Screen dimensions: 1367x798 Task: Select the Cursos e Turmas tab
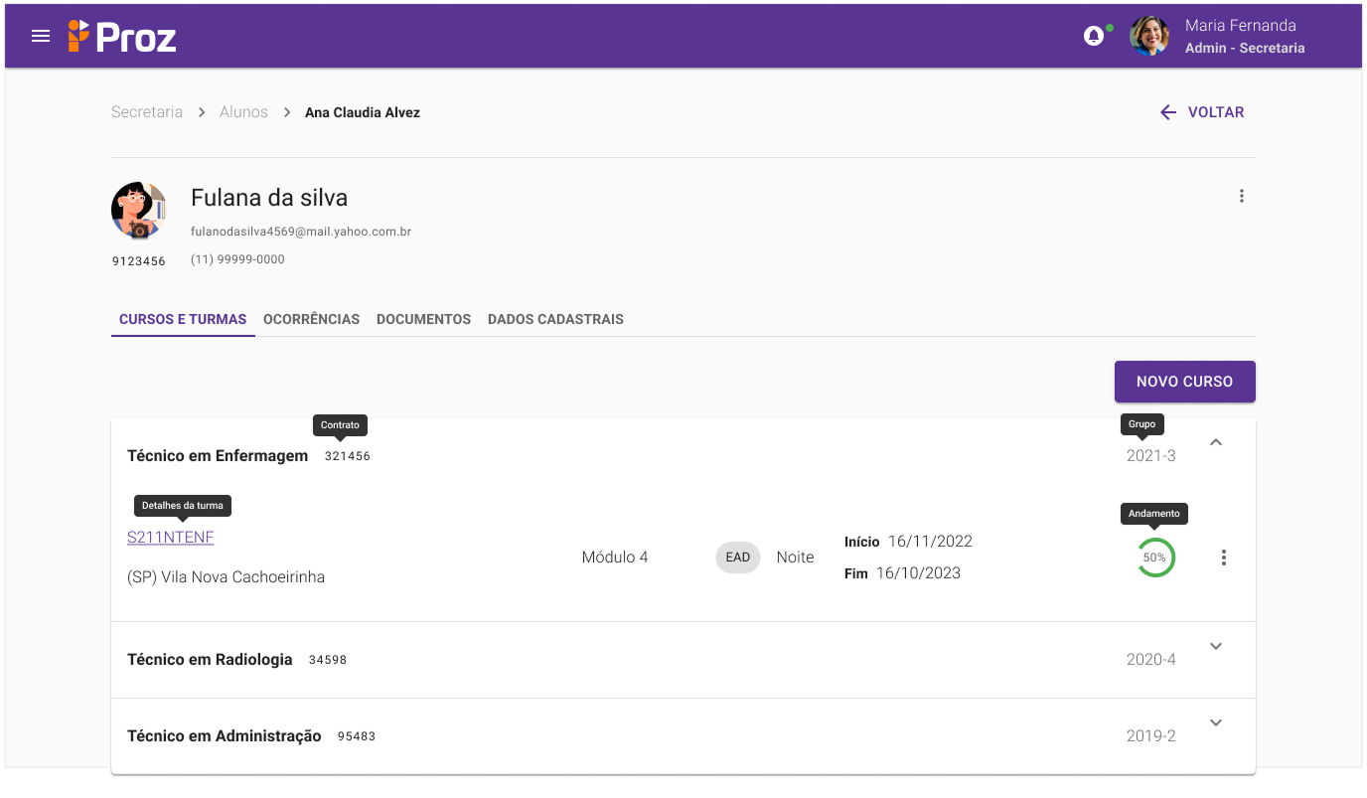tap(183, 319)
